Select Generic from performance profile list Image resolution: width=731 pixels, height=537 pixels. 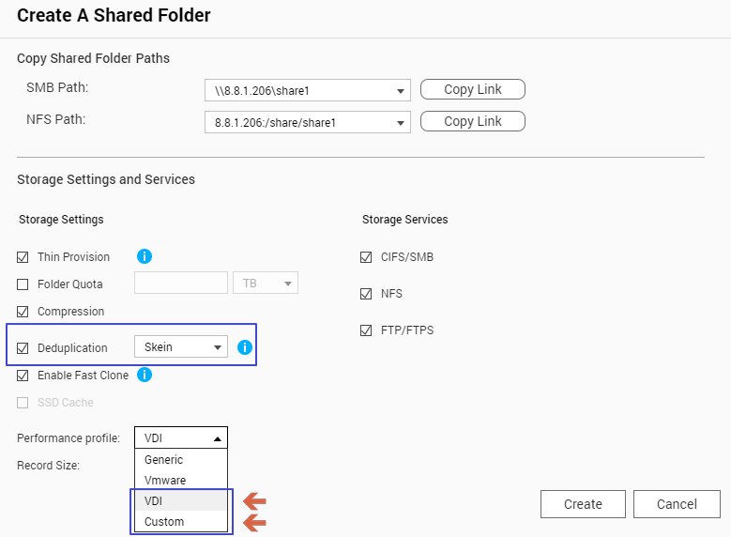[x=164, y=460]
